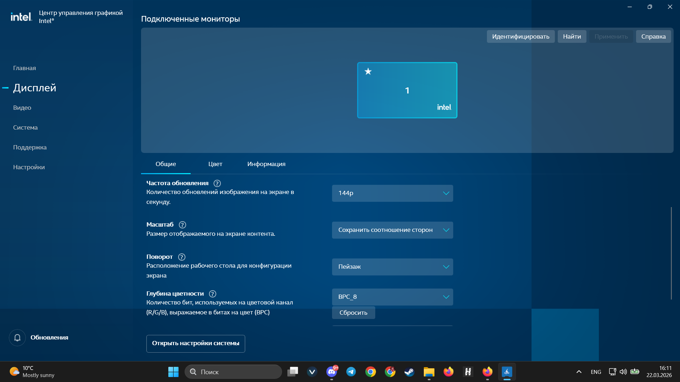Open the Глубина цветности help tooltip icon

[x=212, y=294]
